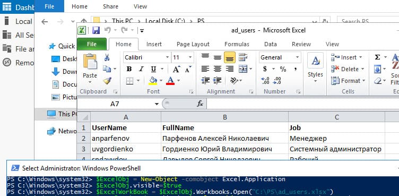Click the Clear eraser icon
The height and width of the screenshot is (196, 399).
377,81
